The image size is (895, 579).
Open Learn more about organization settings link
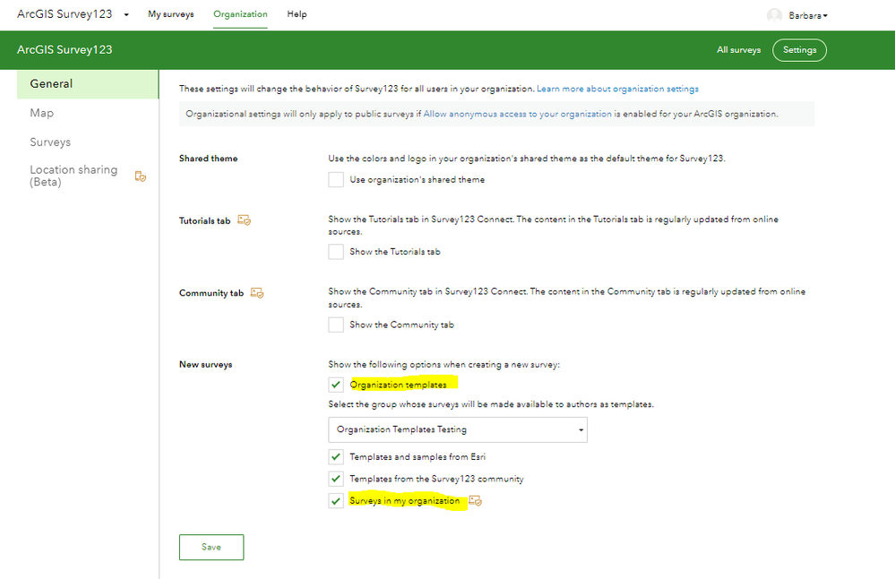(617, 89)
